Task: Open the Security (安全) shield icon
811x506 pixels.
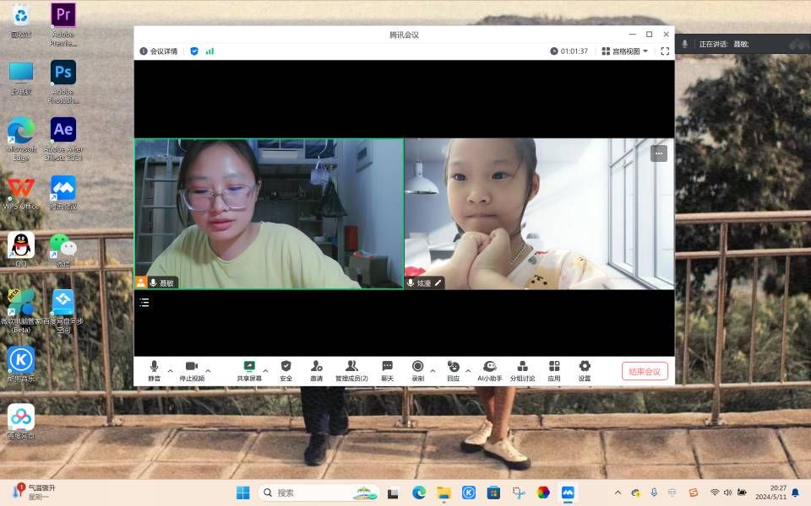Action: point(286,370)
